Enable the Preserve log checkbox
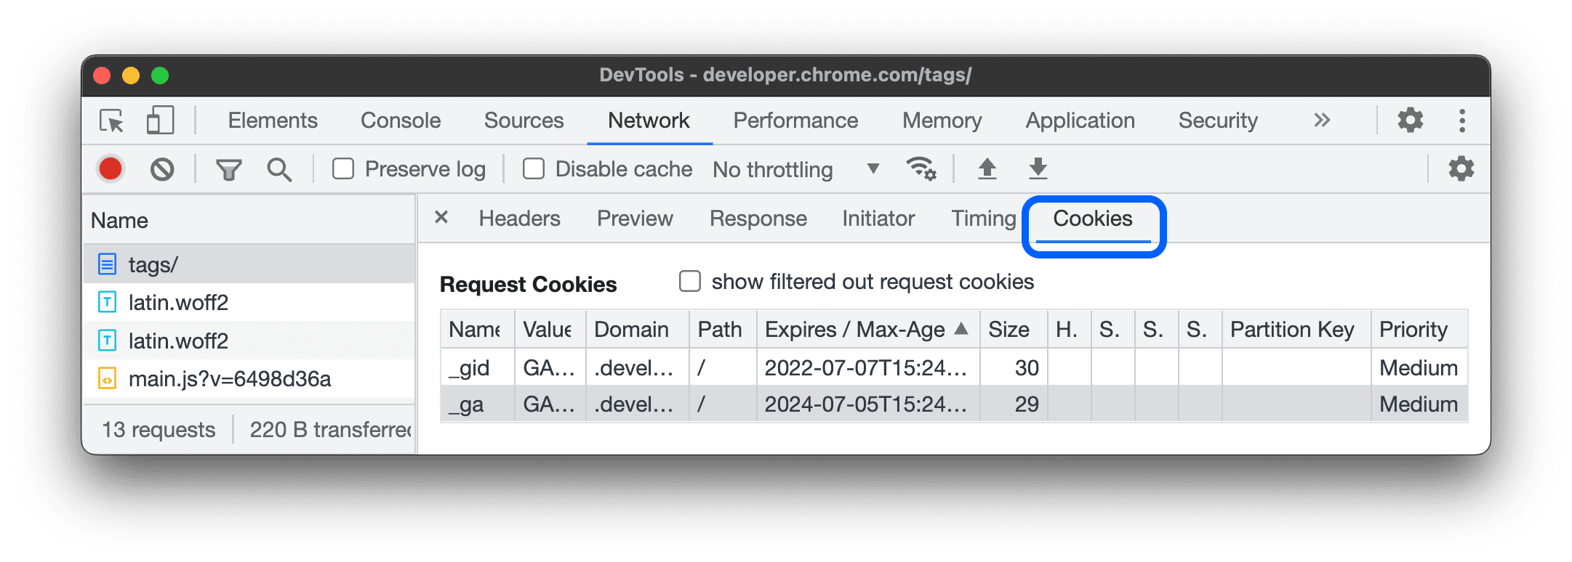This screenshot has width=1572, height=562. tap(342, 168)
